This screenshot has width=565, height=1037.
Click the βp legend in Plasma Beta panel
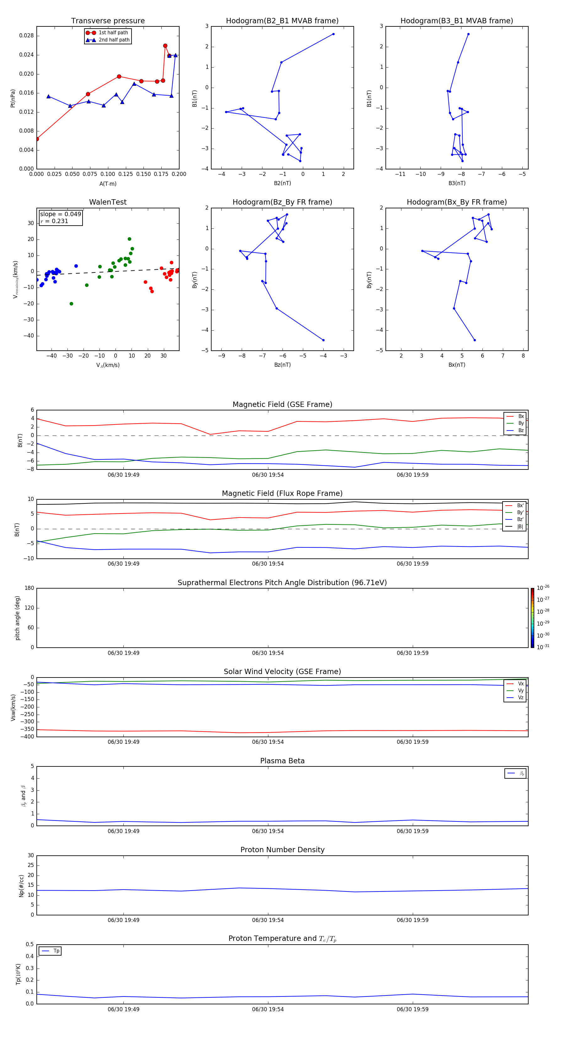515,773
